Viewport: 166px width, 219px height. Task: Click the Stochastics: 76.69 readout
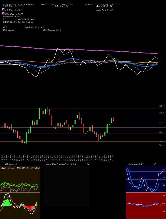point(11,17)
